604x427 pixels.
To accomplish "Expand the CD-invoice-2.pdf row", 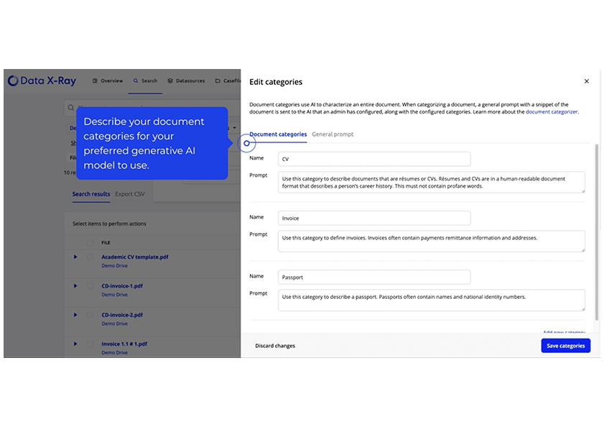I will pyautogui.click(x=75, y=315).
